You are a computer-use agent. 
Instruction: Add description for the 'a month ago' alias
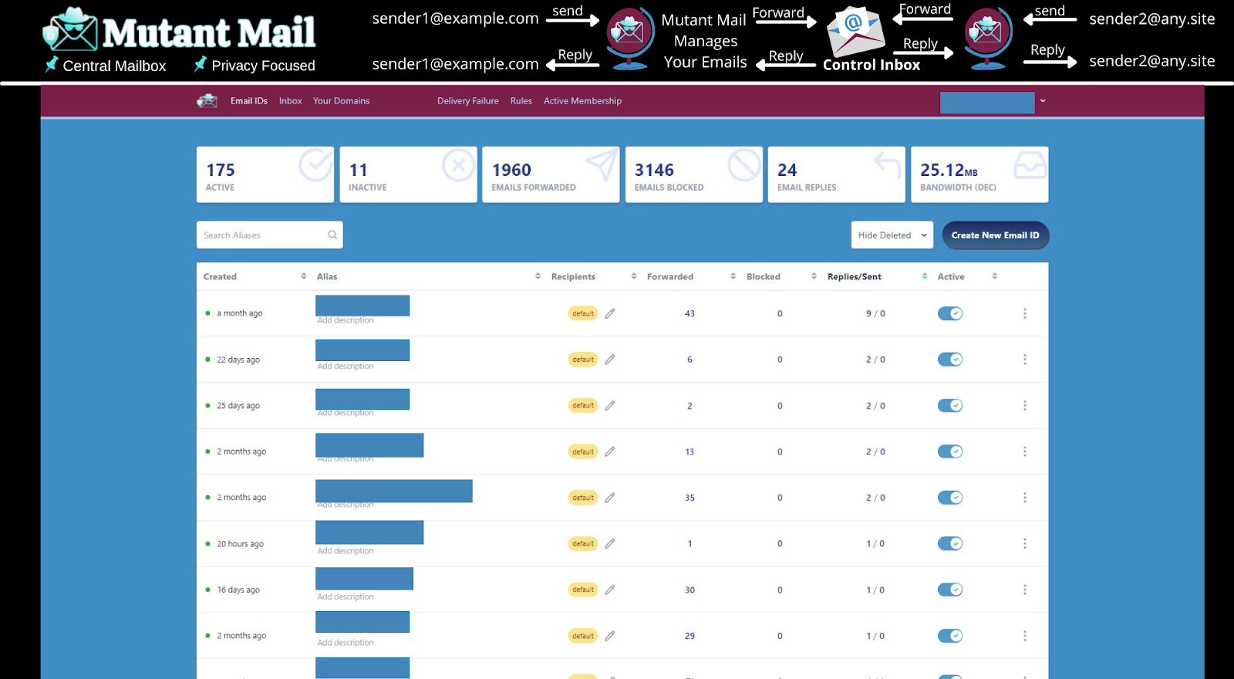pyautogui.click(x=346, y=320)
